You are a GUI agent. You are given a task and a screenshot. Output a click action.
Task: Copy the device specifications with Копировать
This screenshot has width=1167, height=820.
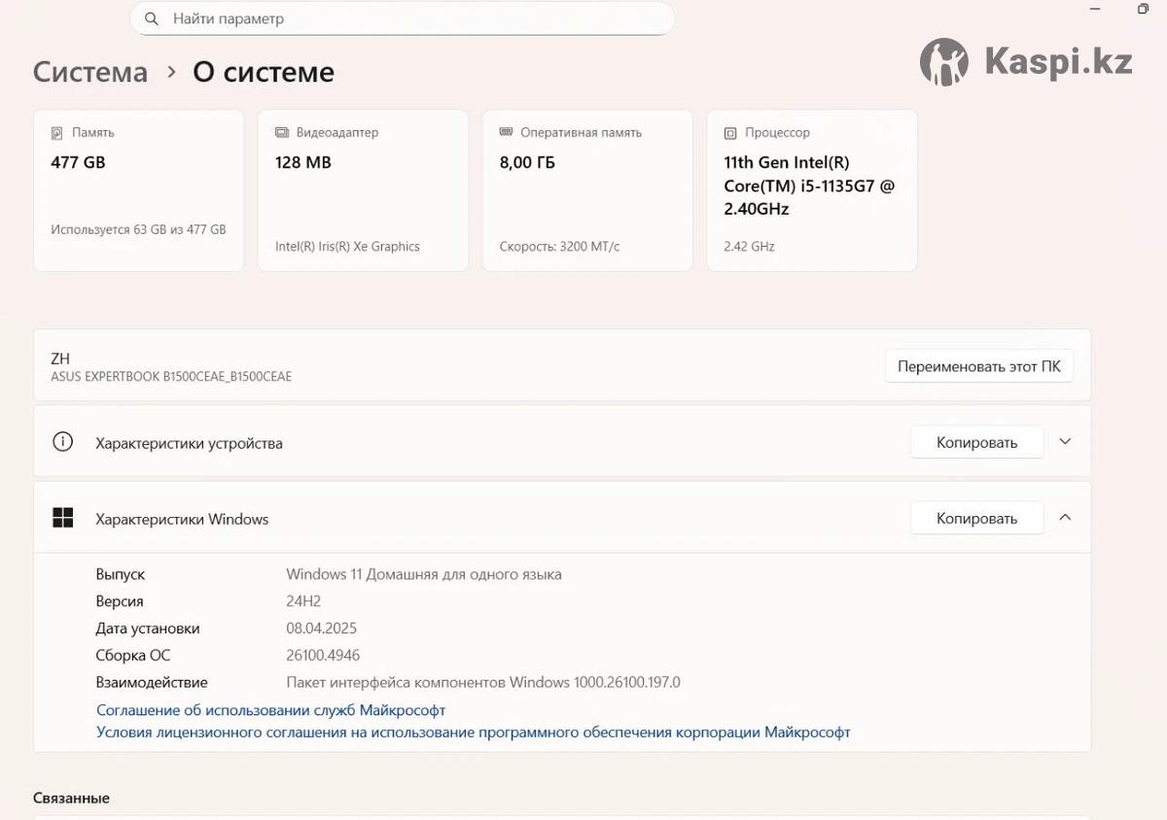coord(976,442)
